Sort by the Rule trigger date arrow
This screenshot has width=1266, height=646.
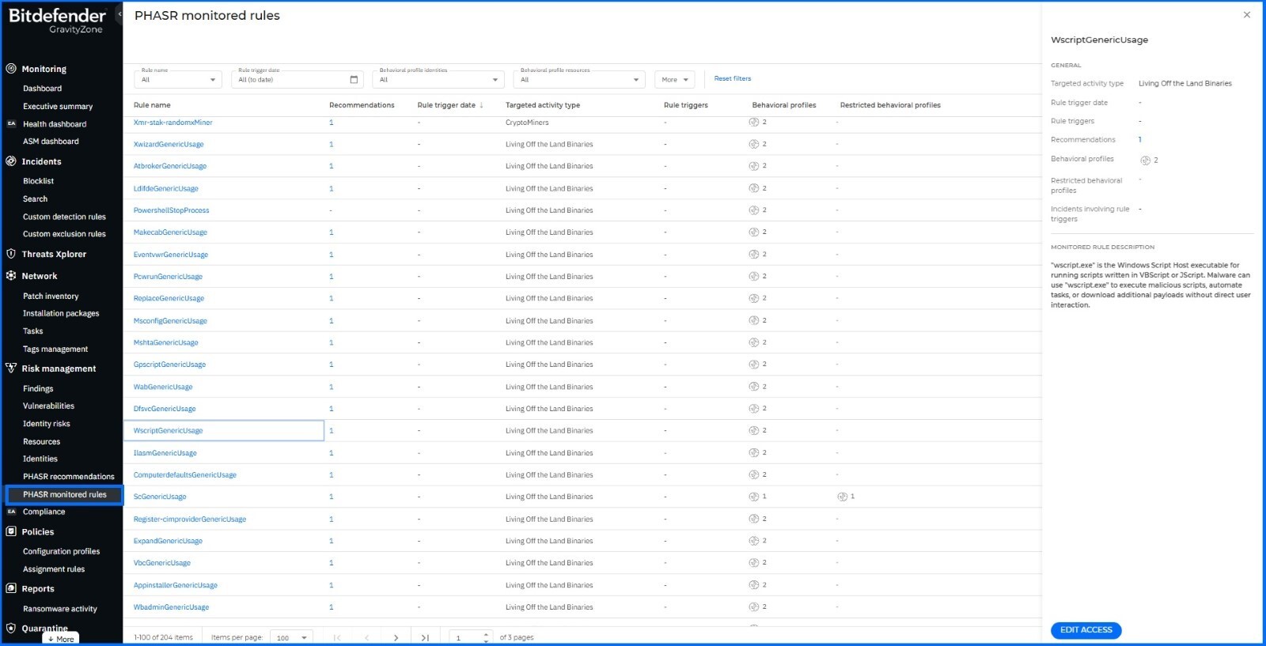point(481,105)
